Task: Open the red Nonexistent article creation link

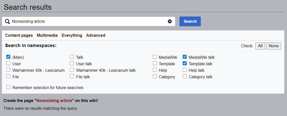Action: 54,101
